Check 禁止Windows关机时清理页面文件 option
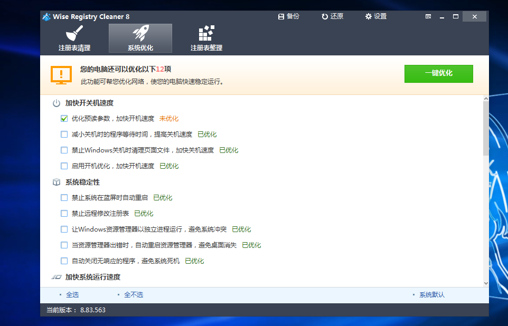Image resolution: width=508 pixels, height=326 pixels. tap(64, 150)
